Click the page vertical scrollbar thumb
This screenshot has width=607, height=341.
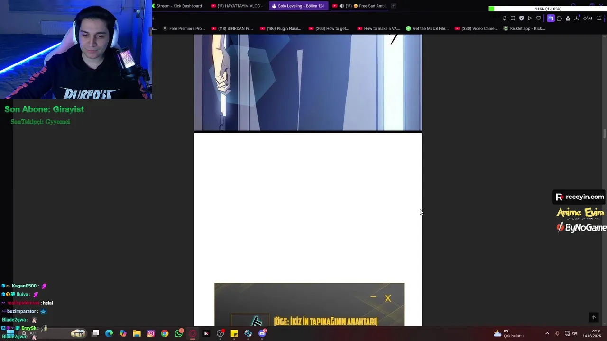[x=605, y=134]
